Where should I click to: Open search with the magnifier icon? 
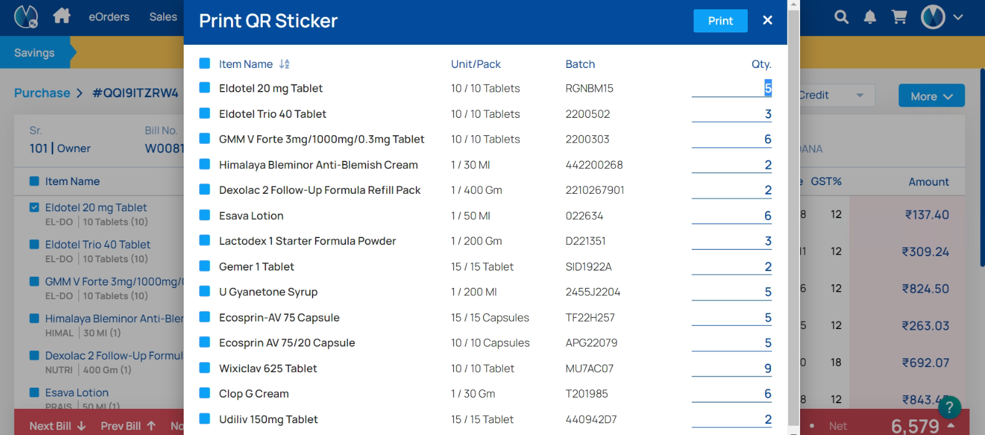[841, 17]
